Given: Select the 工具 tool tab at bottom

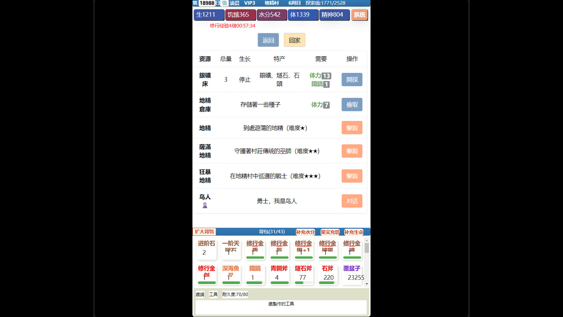Looking at the screenshot, I should pyautogui.click(x=213, y=294).
